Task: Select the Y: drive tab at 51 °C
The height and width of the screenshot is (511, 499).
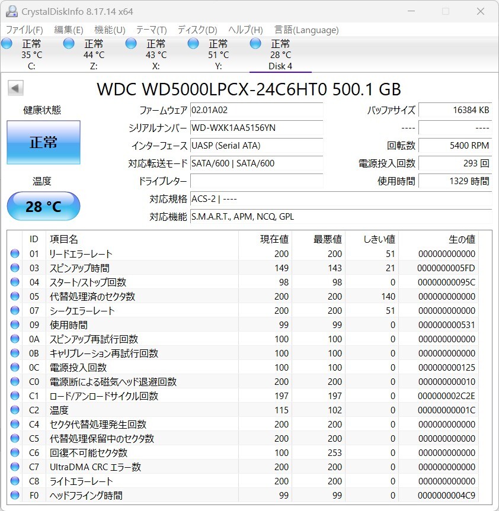Action: coord(218,54)
